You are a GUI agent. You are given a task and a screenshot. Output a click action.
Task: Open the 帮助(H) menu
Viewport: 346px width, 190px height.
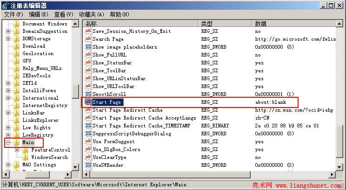coord(120,14)
